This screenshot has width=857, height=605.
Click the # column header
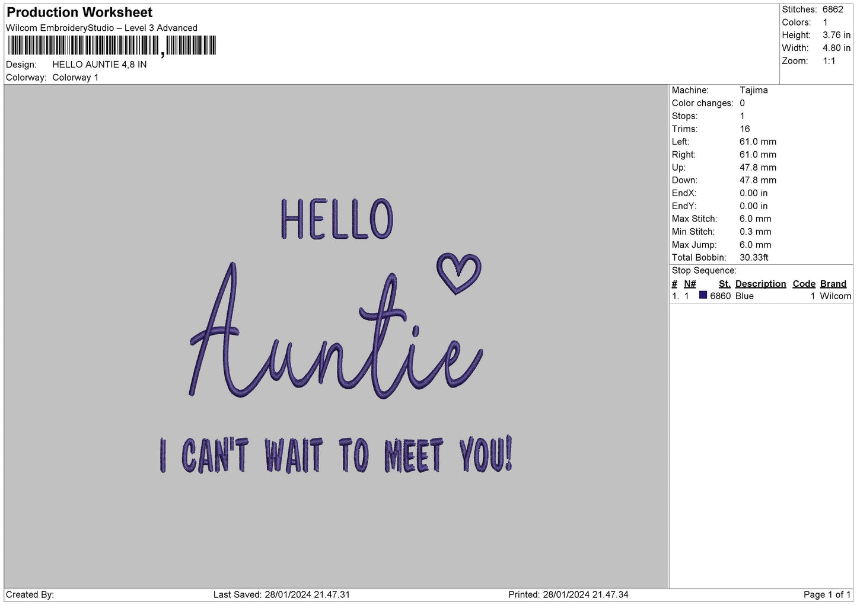click(674, 284)
